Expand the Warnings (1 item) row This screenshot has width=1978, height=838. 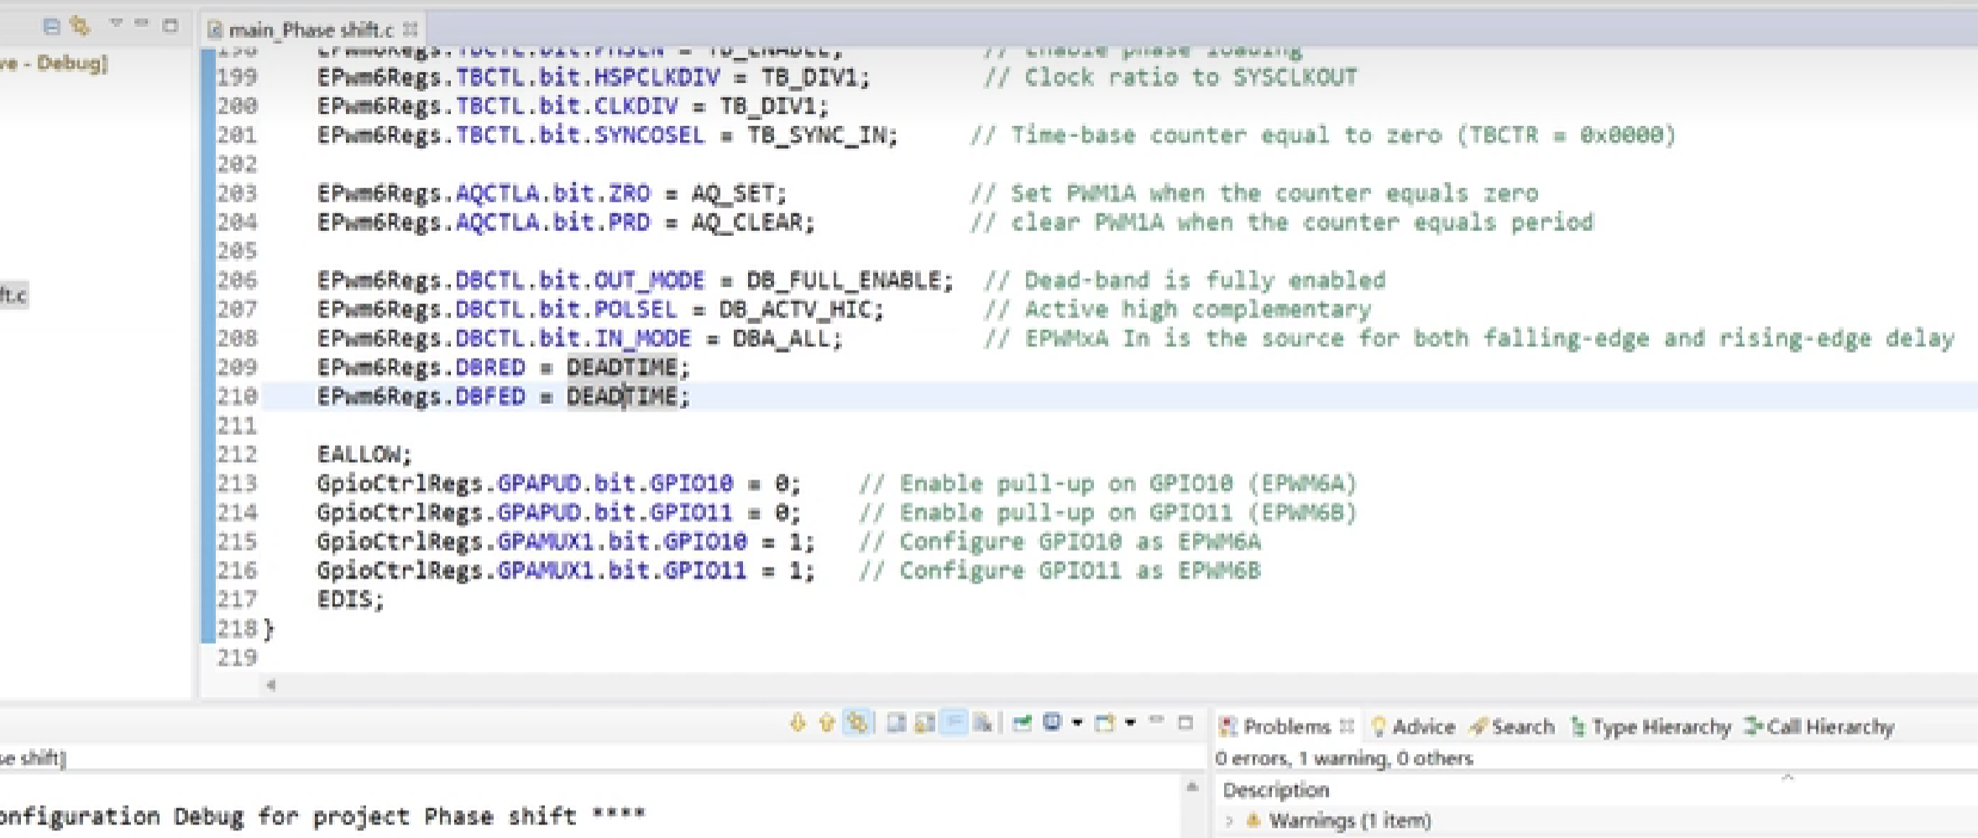(1230, 820)
